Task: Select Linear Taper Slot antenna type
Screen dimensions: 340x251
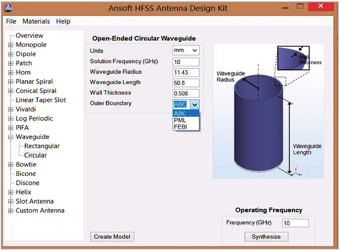Action: tap(41, 100)
